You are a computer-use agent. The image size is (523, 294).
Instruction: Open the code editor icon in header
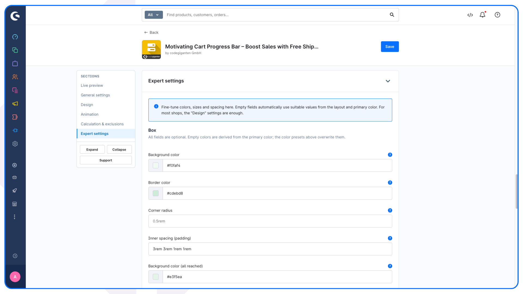click(470, 15)
